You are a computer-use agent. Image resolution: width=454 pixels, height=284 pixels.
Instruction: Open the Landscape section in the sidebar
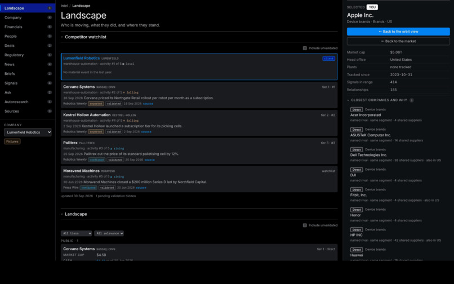28,8
